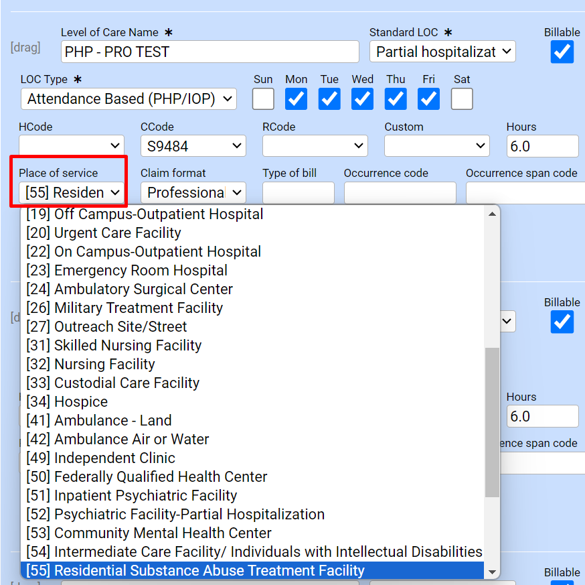
Task: Enable the Sun day checkbox
Action: 263,99
